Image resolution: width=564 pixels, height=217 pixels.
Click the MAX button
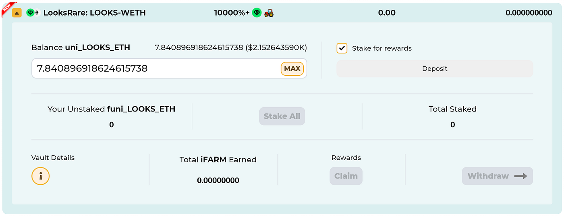(x=292, y=68)
